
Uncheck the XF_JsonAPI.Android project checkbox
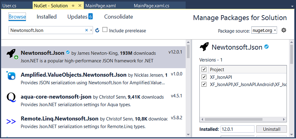204,84
